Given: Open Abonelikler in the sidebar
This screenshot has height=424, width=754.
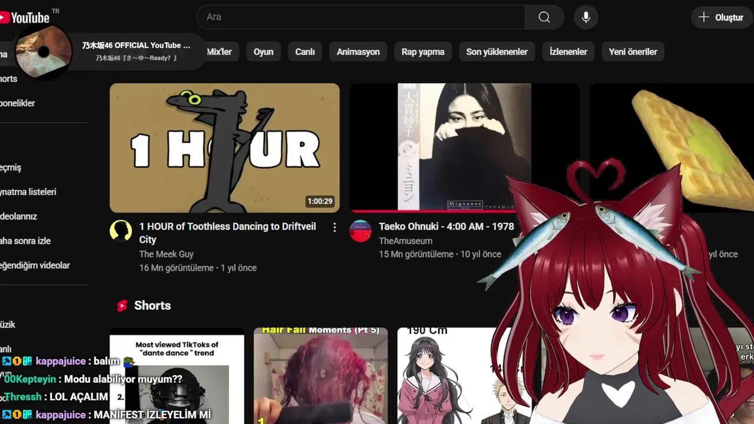Looking at the screenshot, I should click(18, 103).
